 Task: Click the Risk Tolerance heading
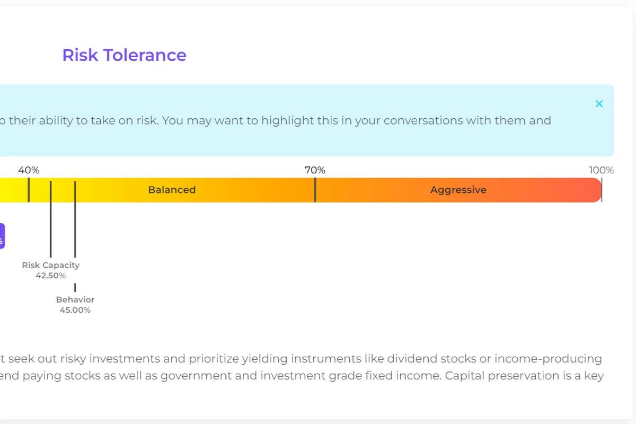124,55
